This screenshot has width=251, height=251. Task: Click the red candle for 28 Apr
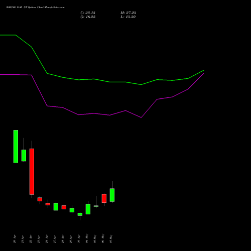[64, 207]
